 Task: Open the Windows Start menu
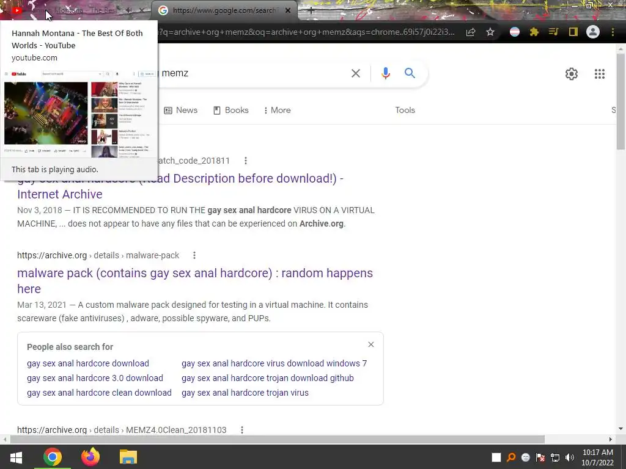pos(16,457)
